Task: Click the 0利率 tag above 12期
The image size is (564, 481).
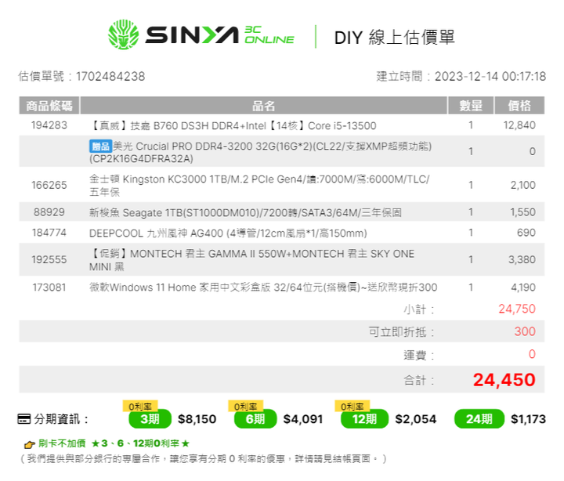Action: tap(352, 407)
